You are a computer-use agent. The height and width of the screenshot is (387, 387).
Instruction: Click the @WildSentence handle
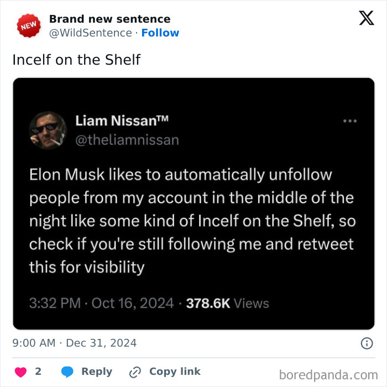90,33
